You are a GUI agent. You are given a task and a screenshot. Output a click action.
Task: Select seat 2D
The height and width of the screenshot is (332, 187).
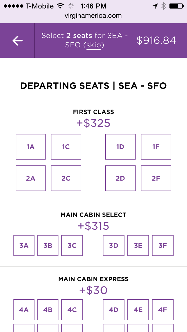point(120,178)
